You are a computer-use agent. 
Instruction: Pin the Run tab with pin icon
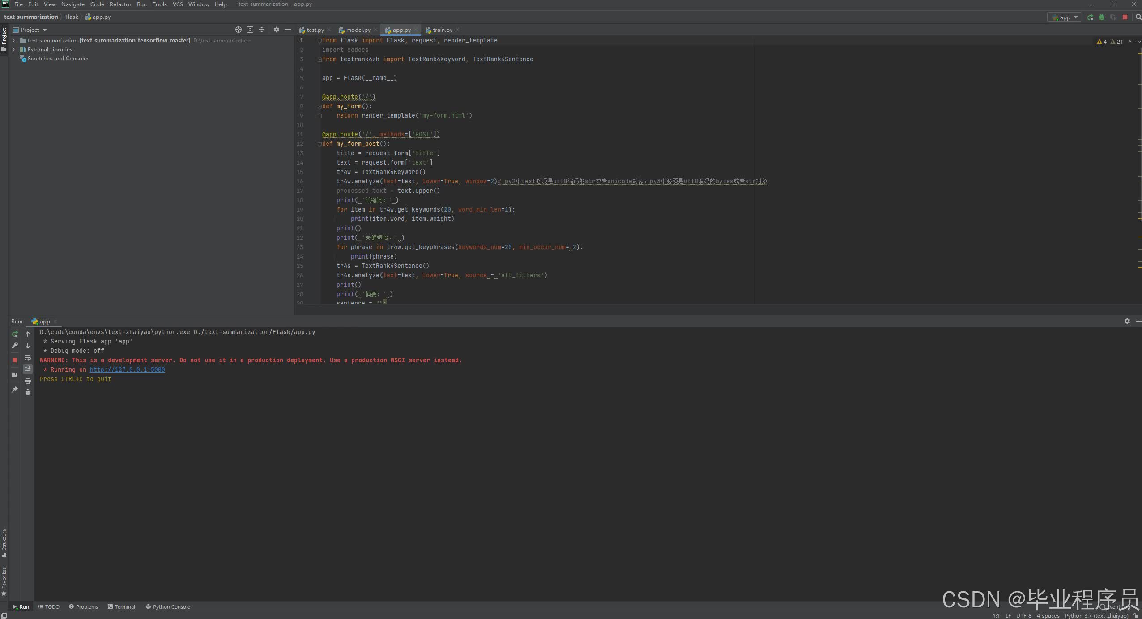coord(15,390)
